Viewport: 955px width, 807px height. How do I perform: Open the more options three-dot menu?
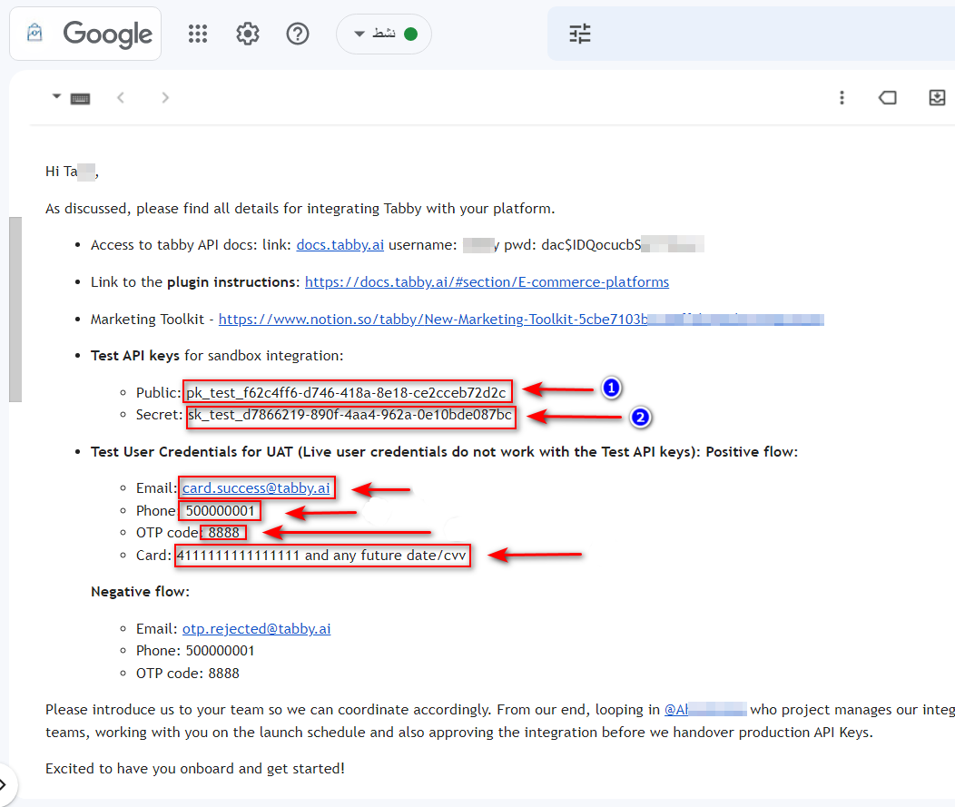842,97
